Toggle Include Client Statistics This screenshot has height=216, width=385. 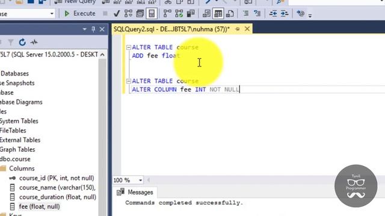coord(191,13)
